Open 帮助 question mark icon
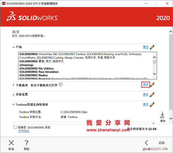The height and width of the screenshot is (153, 173). [x=26, y=143]
